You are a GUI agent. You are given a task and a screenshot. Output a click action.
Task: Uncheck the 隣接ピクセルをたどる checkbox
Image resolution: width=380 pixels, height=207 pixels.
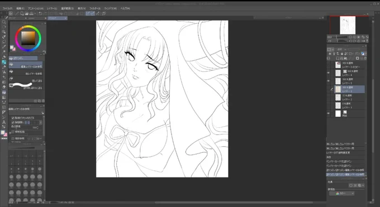click(13, 118)
